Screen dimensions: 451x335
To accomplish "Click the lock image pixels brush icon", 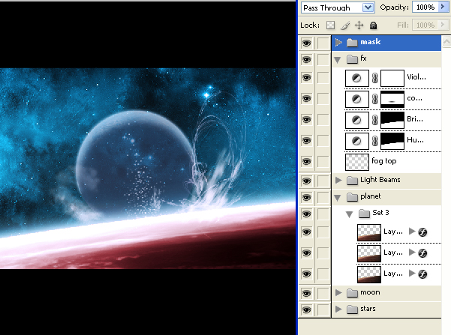I will point(345,25).
